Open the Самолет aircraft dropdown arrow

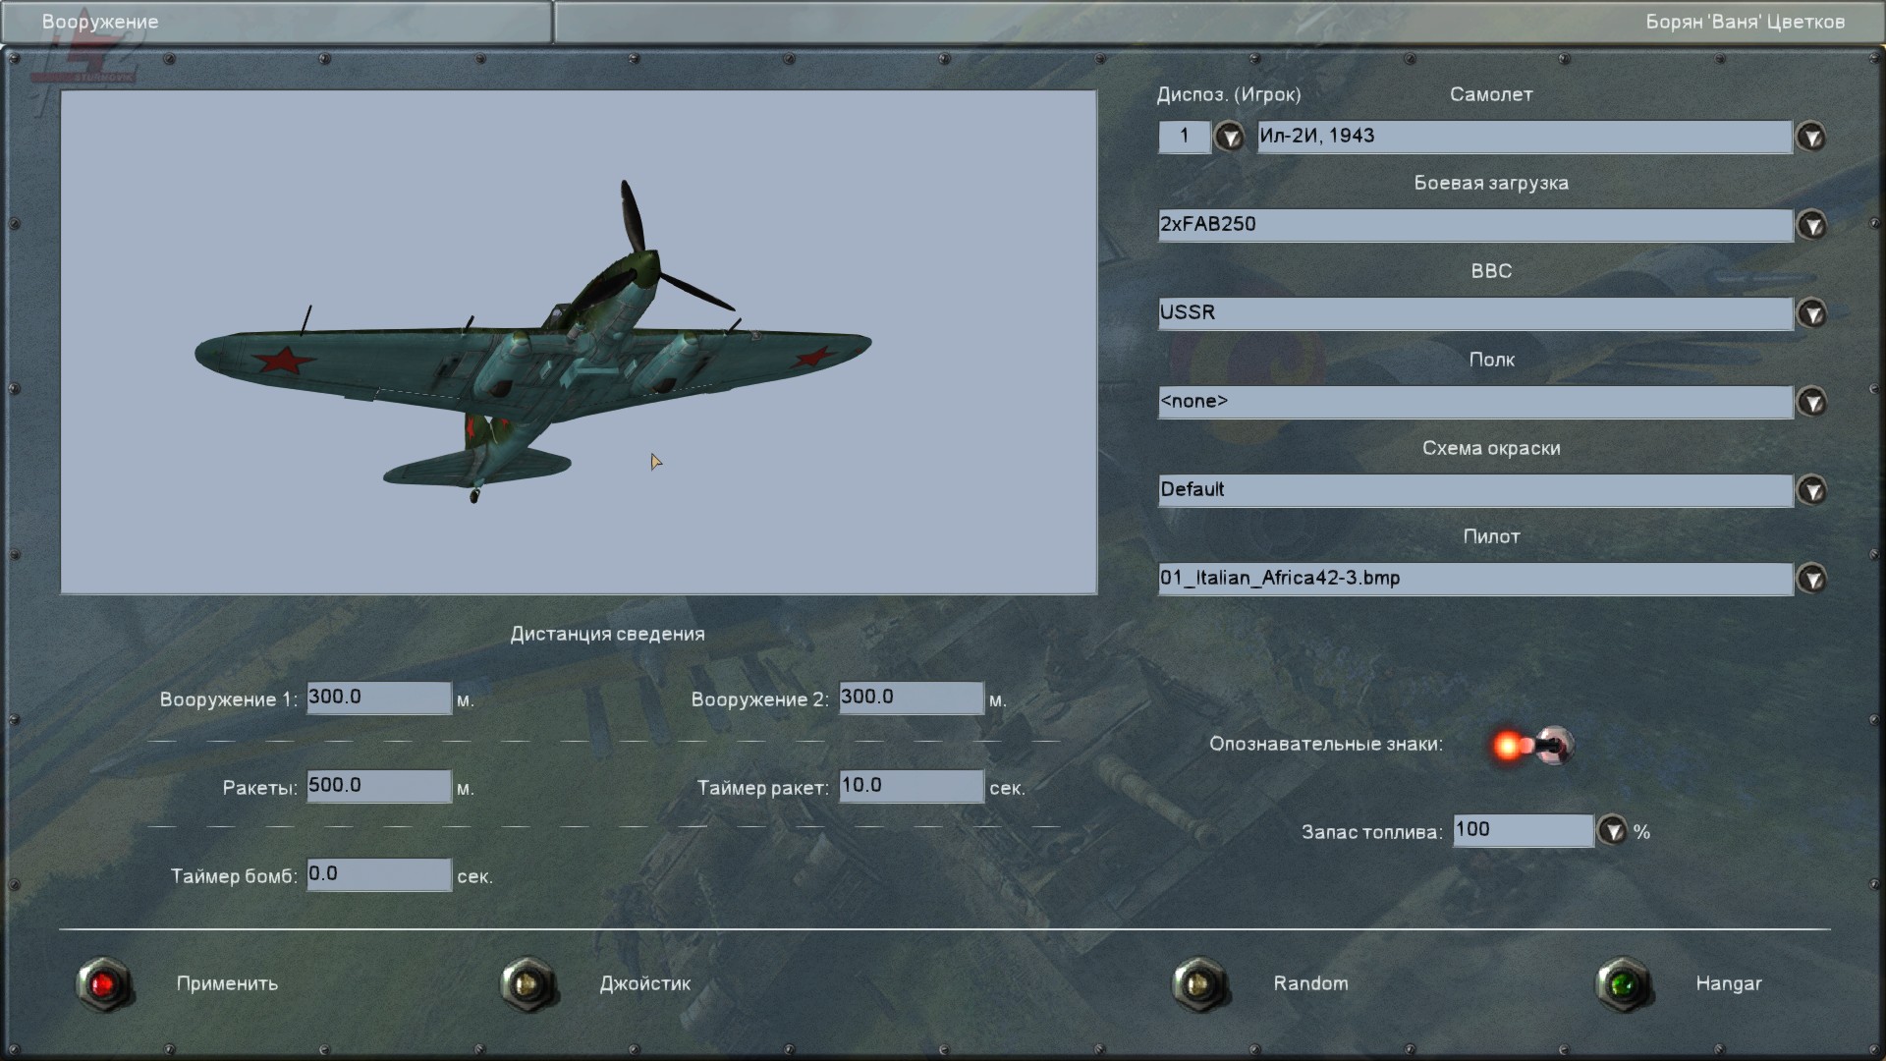click(x=1810, y=137)
